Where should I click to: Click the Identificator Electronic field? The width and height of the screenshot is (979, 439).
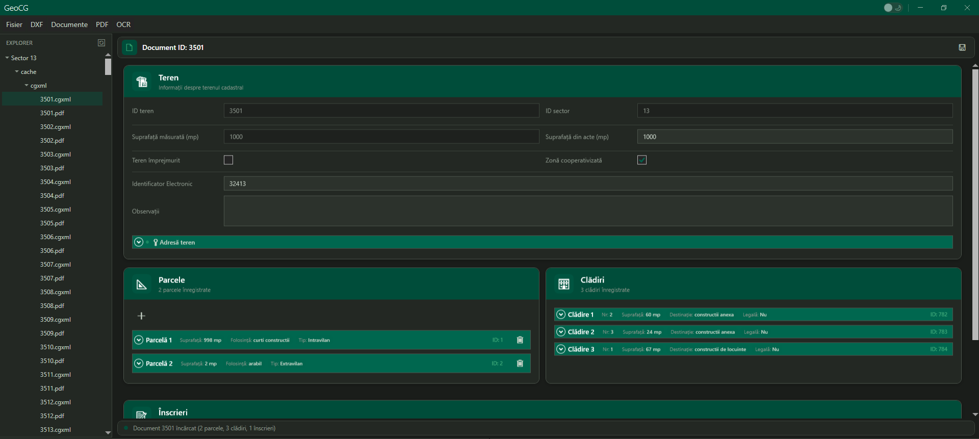(588, 184)
